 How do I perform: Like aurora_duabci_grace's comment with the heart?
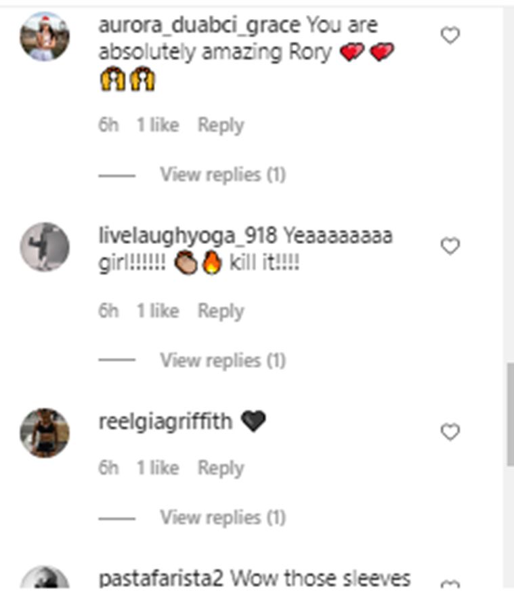pos(450,35)
